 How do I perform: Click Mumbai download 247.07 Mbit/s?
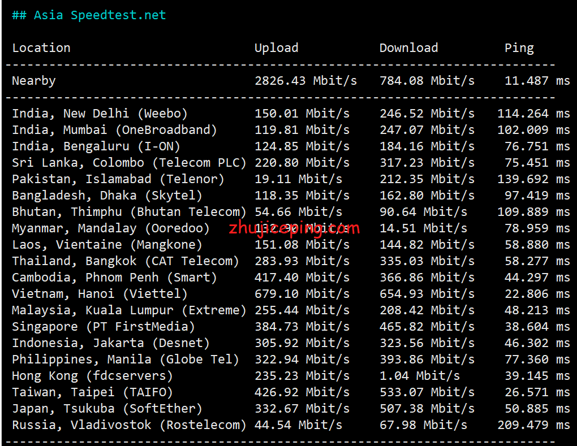click(427, 130)
